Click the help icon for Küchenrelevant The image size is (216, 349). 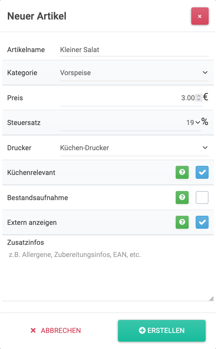182,172
